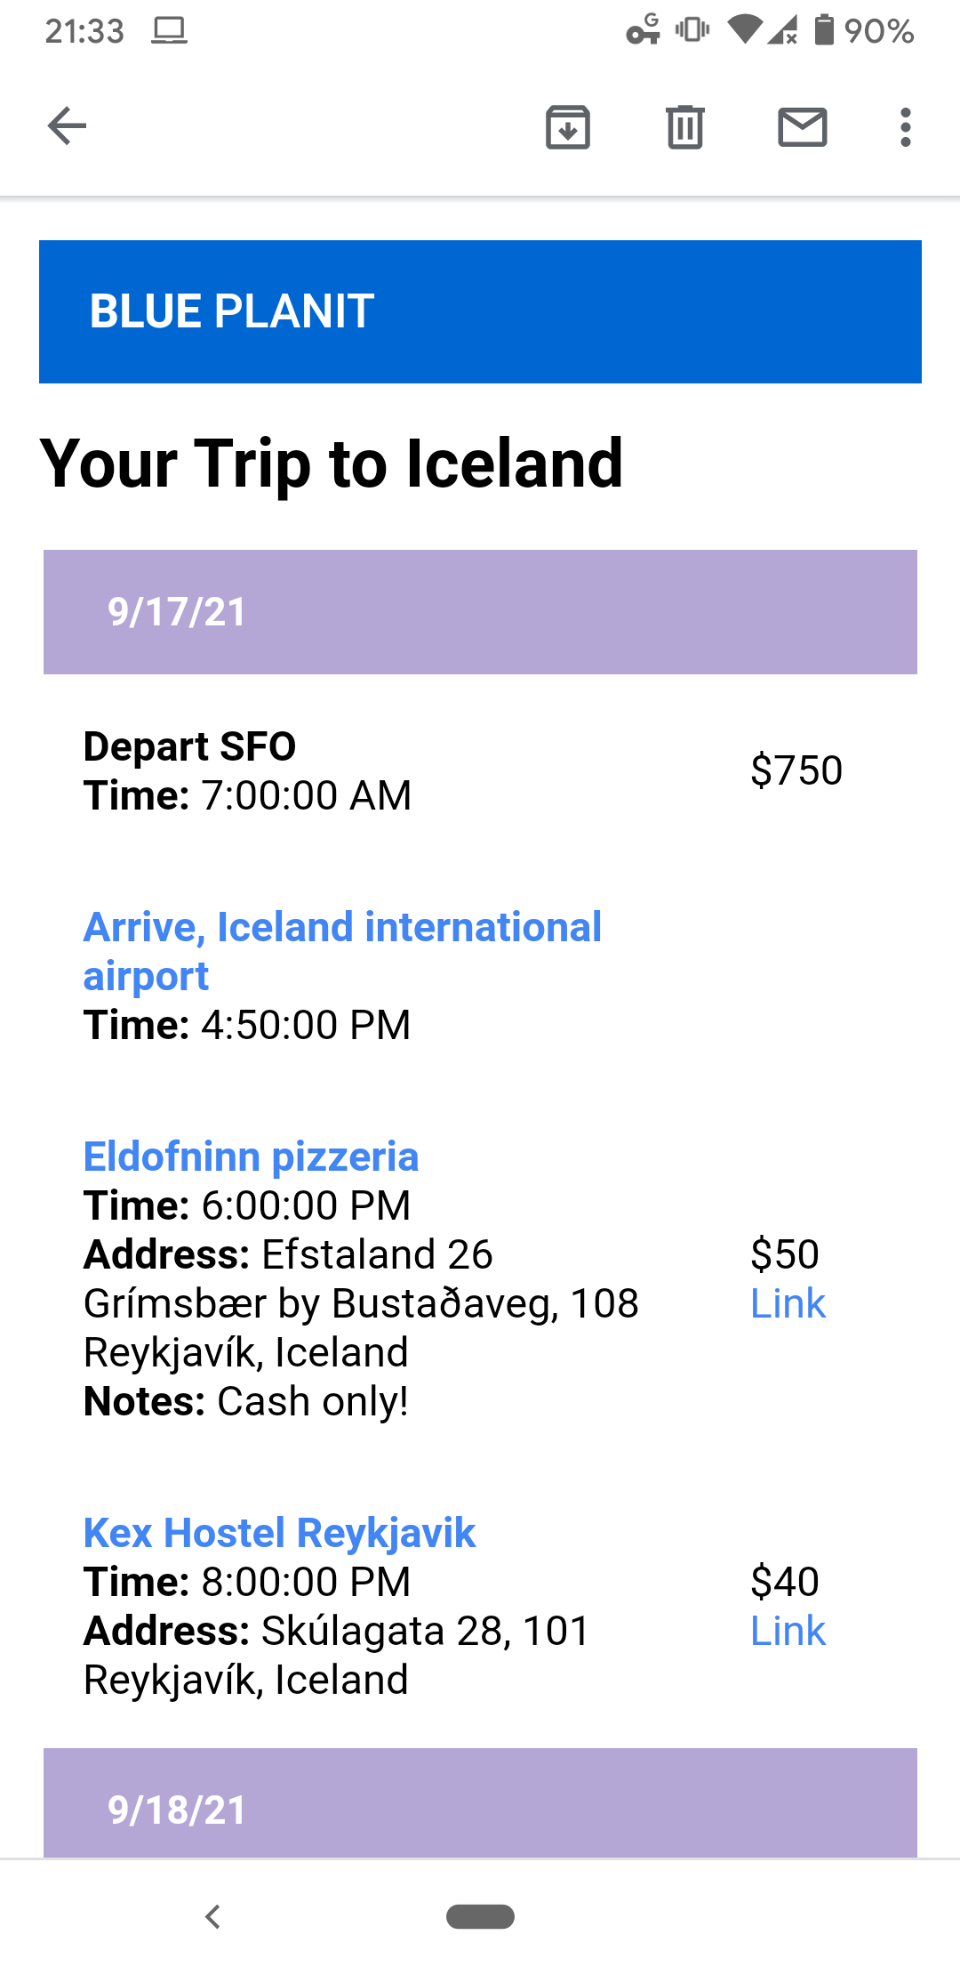
Task: Tap the 9/18/21 date section header
Action: coord(480,1804)
